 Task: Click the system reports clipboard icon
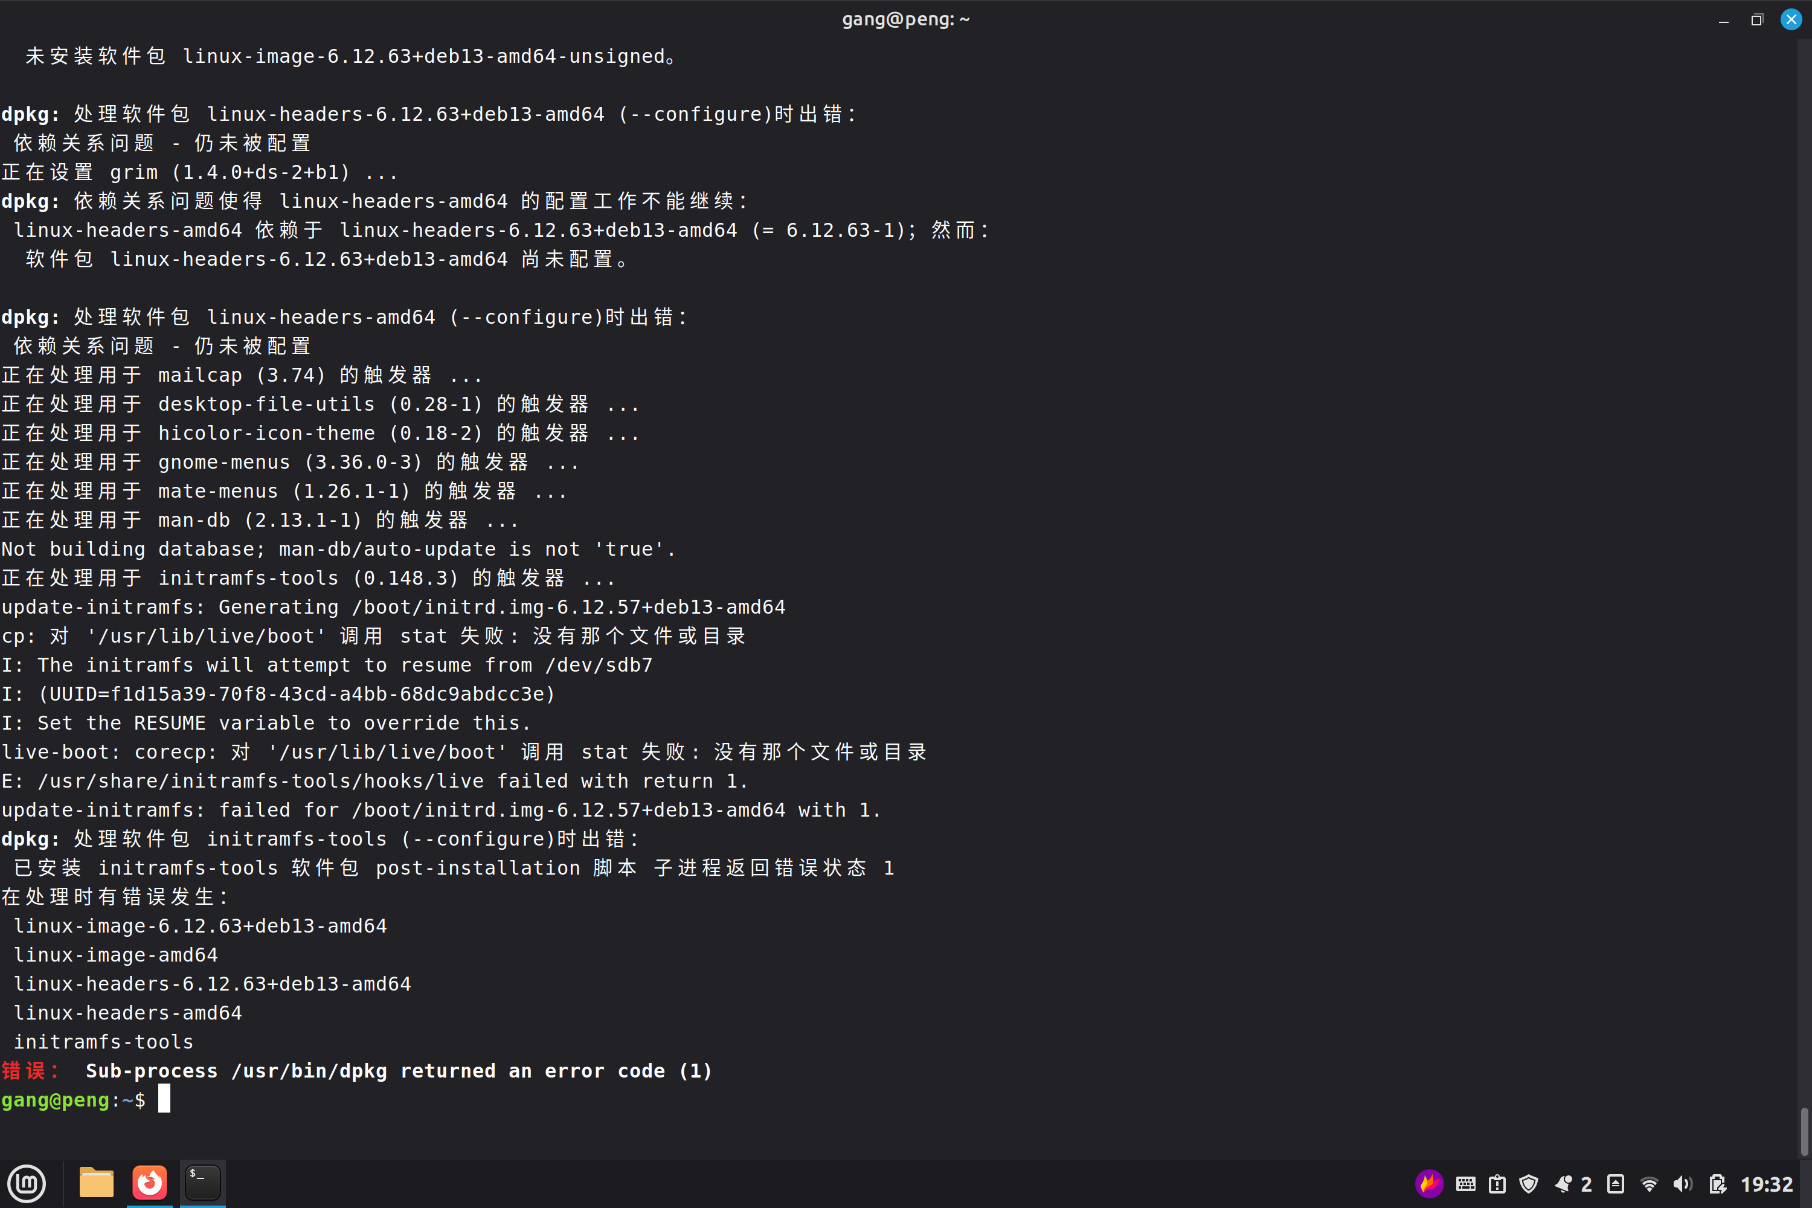point(1497,1184)
